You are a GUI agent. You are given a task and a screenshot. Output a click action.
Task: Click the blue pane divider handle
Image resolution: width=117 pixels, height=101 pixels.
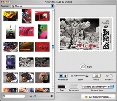pyautogui.click(x=53, y=47)
